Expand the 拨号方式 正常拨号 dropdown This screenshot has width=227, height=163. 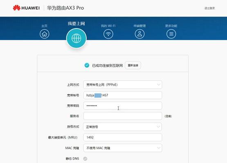[x=122, y=127]
